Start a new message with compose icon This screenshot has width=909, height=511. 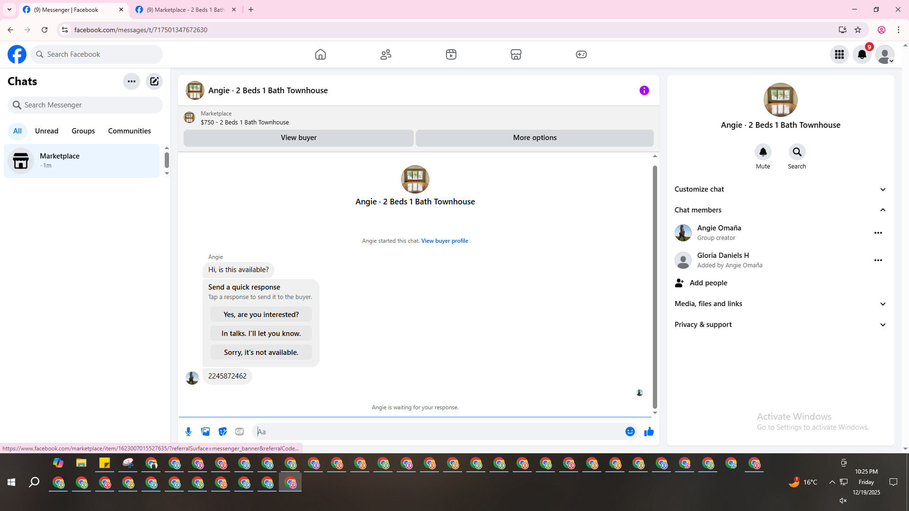pyautogui.click(x=154, y=81)
